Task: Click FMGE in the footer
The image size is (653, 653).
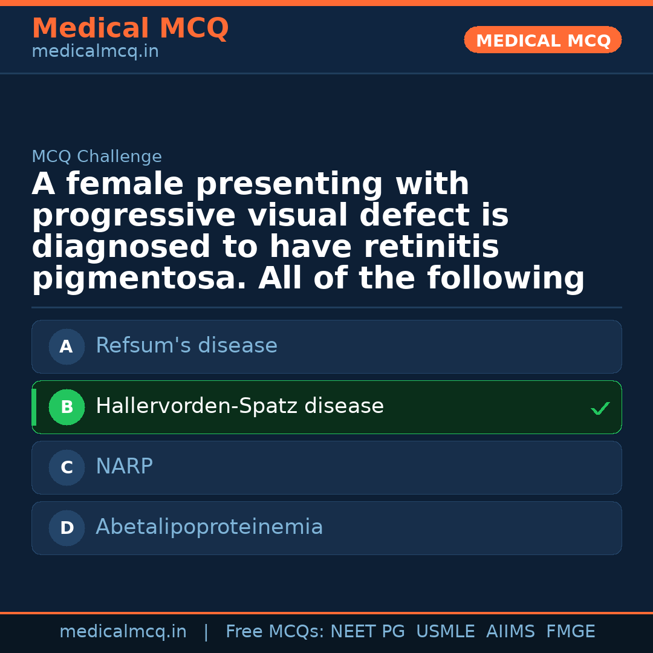Action: point(570,632)
